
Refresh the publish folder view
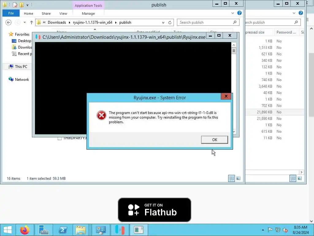[170, 22]
